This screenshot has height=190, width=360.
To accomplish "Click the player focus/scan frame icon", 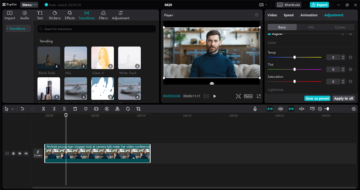I will [238, 96].
